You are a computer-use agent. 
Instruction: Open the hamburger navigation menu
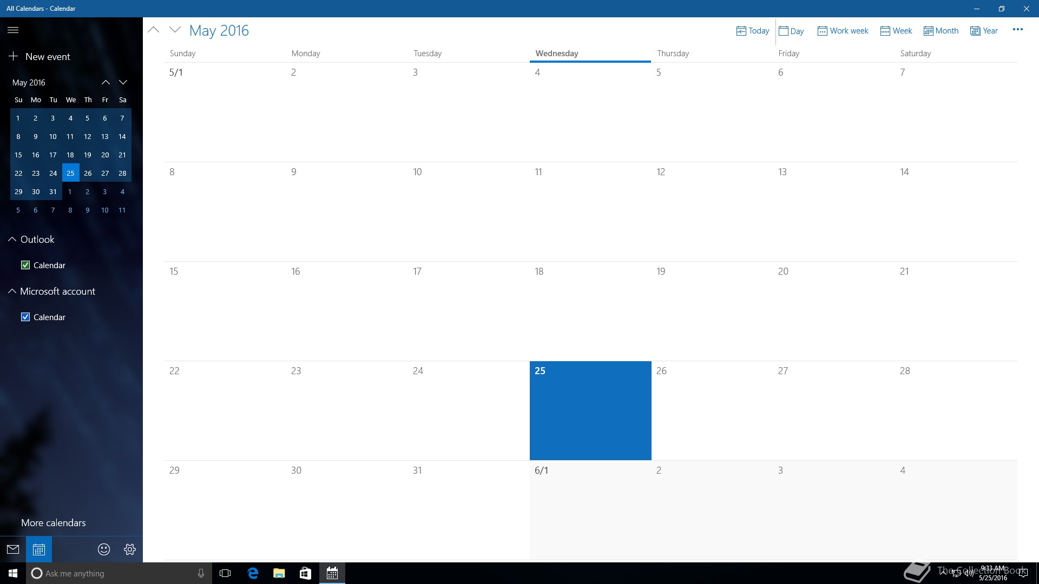[x=13, y=30]
